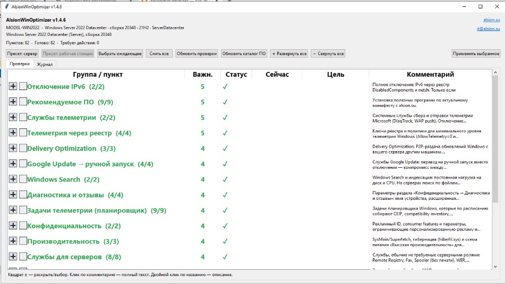Image resolution: width=505 pixels, height=284 pixels.
Task: Expand the Windows Search group
Action: (x=13, y=179)
